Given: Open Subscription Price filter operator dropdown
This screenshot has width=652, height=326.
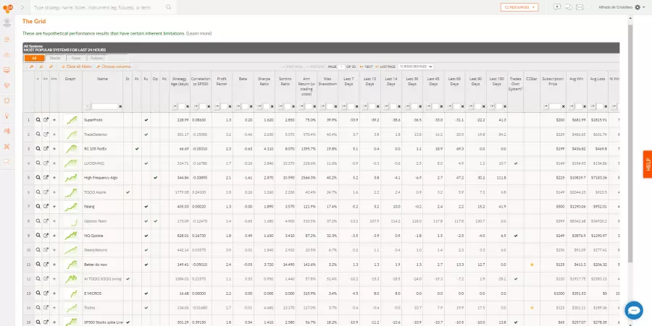Looking at the screenshot, I should pos(546,106).
